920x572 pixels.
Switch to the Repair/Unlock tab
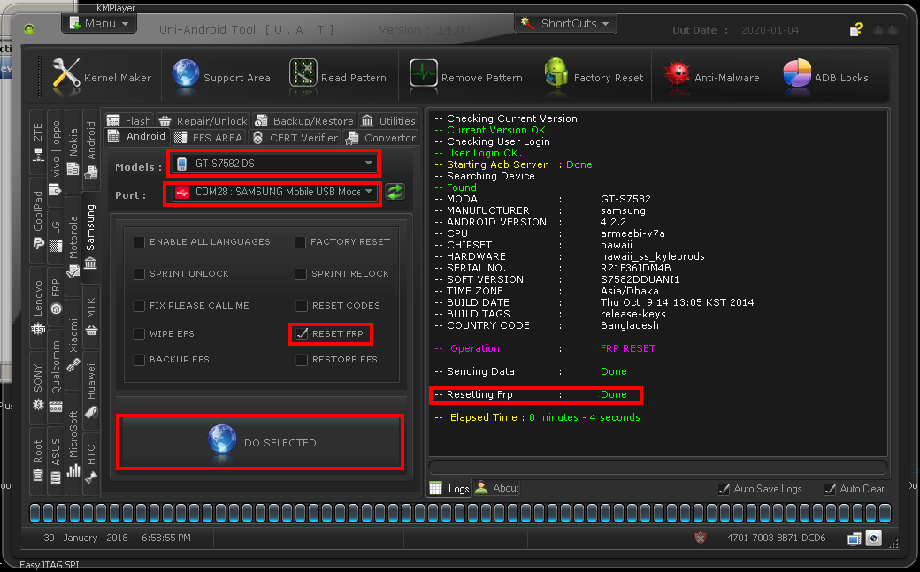(x=203, y=121)
